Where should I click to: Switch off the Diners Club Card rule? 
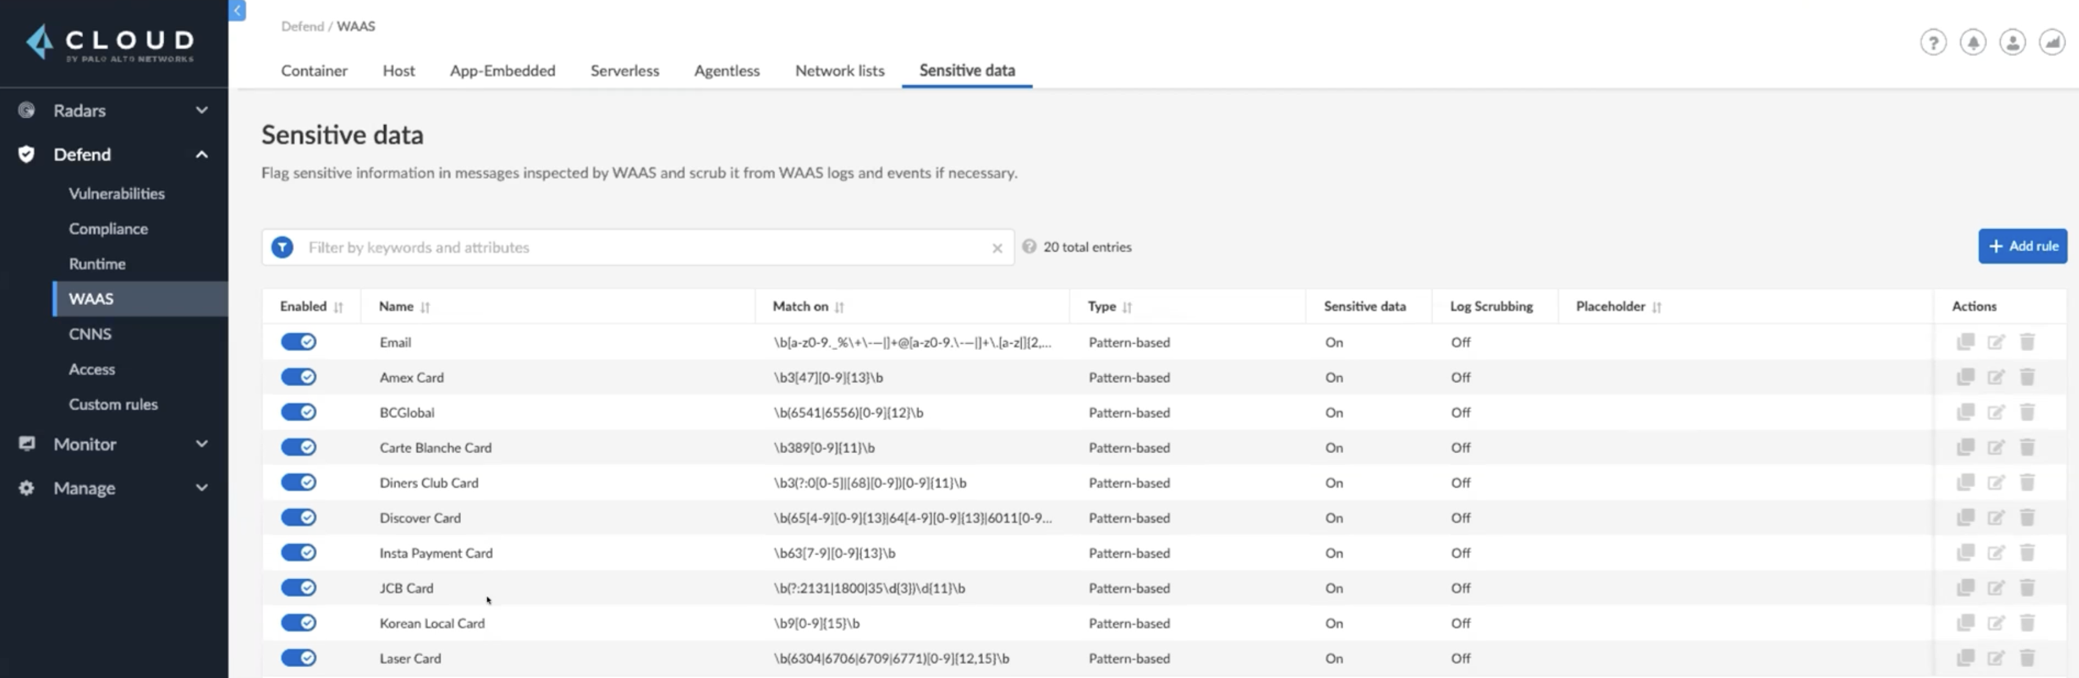tap(298, 482)
